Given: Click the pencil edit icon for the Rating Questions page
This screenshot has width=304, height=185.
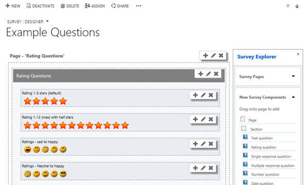Looking at the screenshot, I should click(213, 55).
